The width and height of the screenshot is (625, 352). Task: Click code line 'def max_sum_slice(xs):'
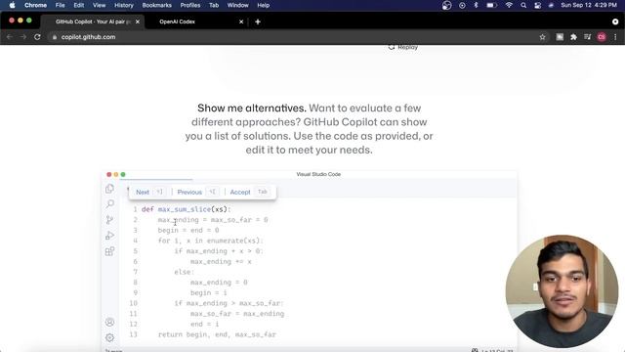(187, 209)
